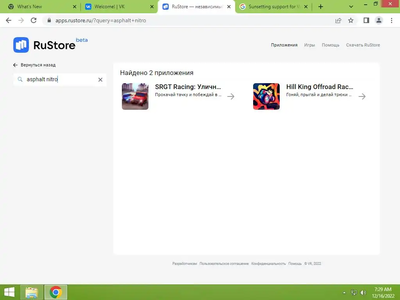This screenshot has width=400, height=300.
Task: Click Прокачай тачку и побеждай description
Action: click(x=188, y=95)
